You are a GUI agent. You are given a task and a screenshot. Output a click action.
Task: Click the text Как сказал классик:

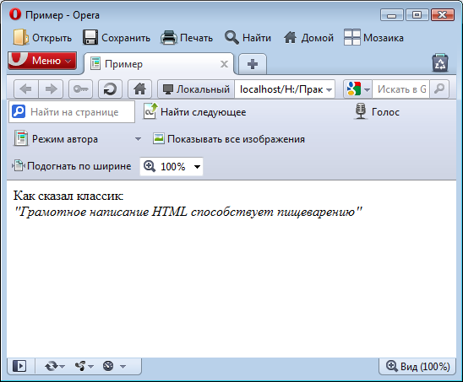tap(68, 196)
